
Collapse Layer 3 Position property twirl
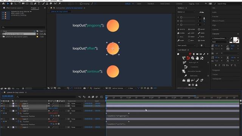coord(16,113)
